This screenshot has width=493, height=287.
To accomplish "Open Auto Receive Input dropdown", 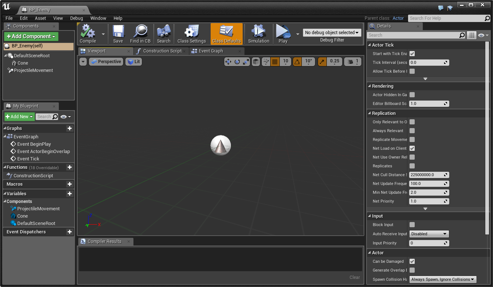I will coord(429,234).
